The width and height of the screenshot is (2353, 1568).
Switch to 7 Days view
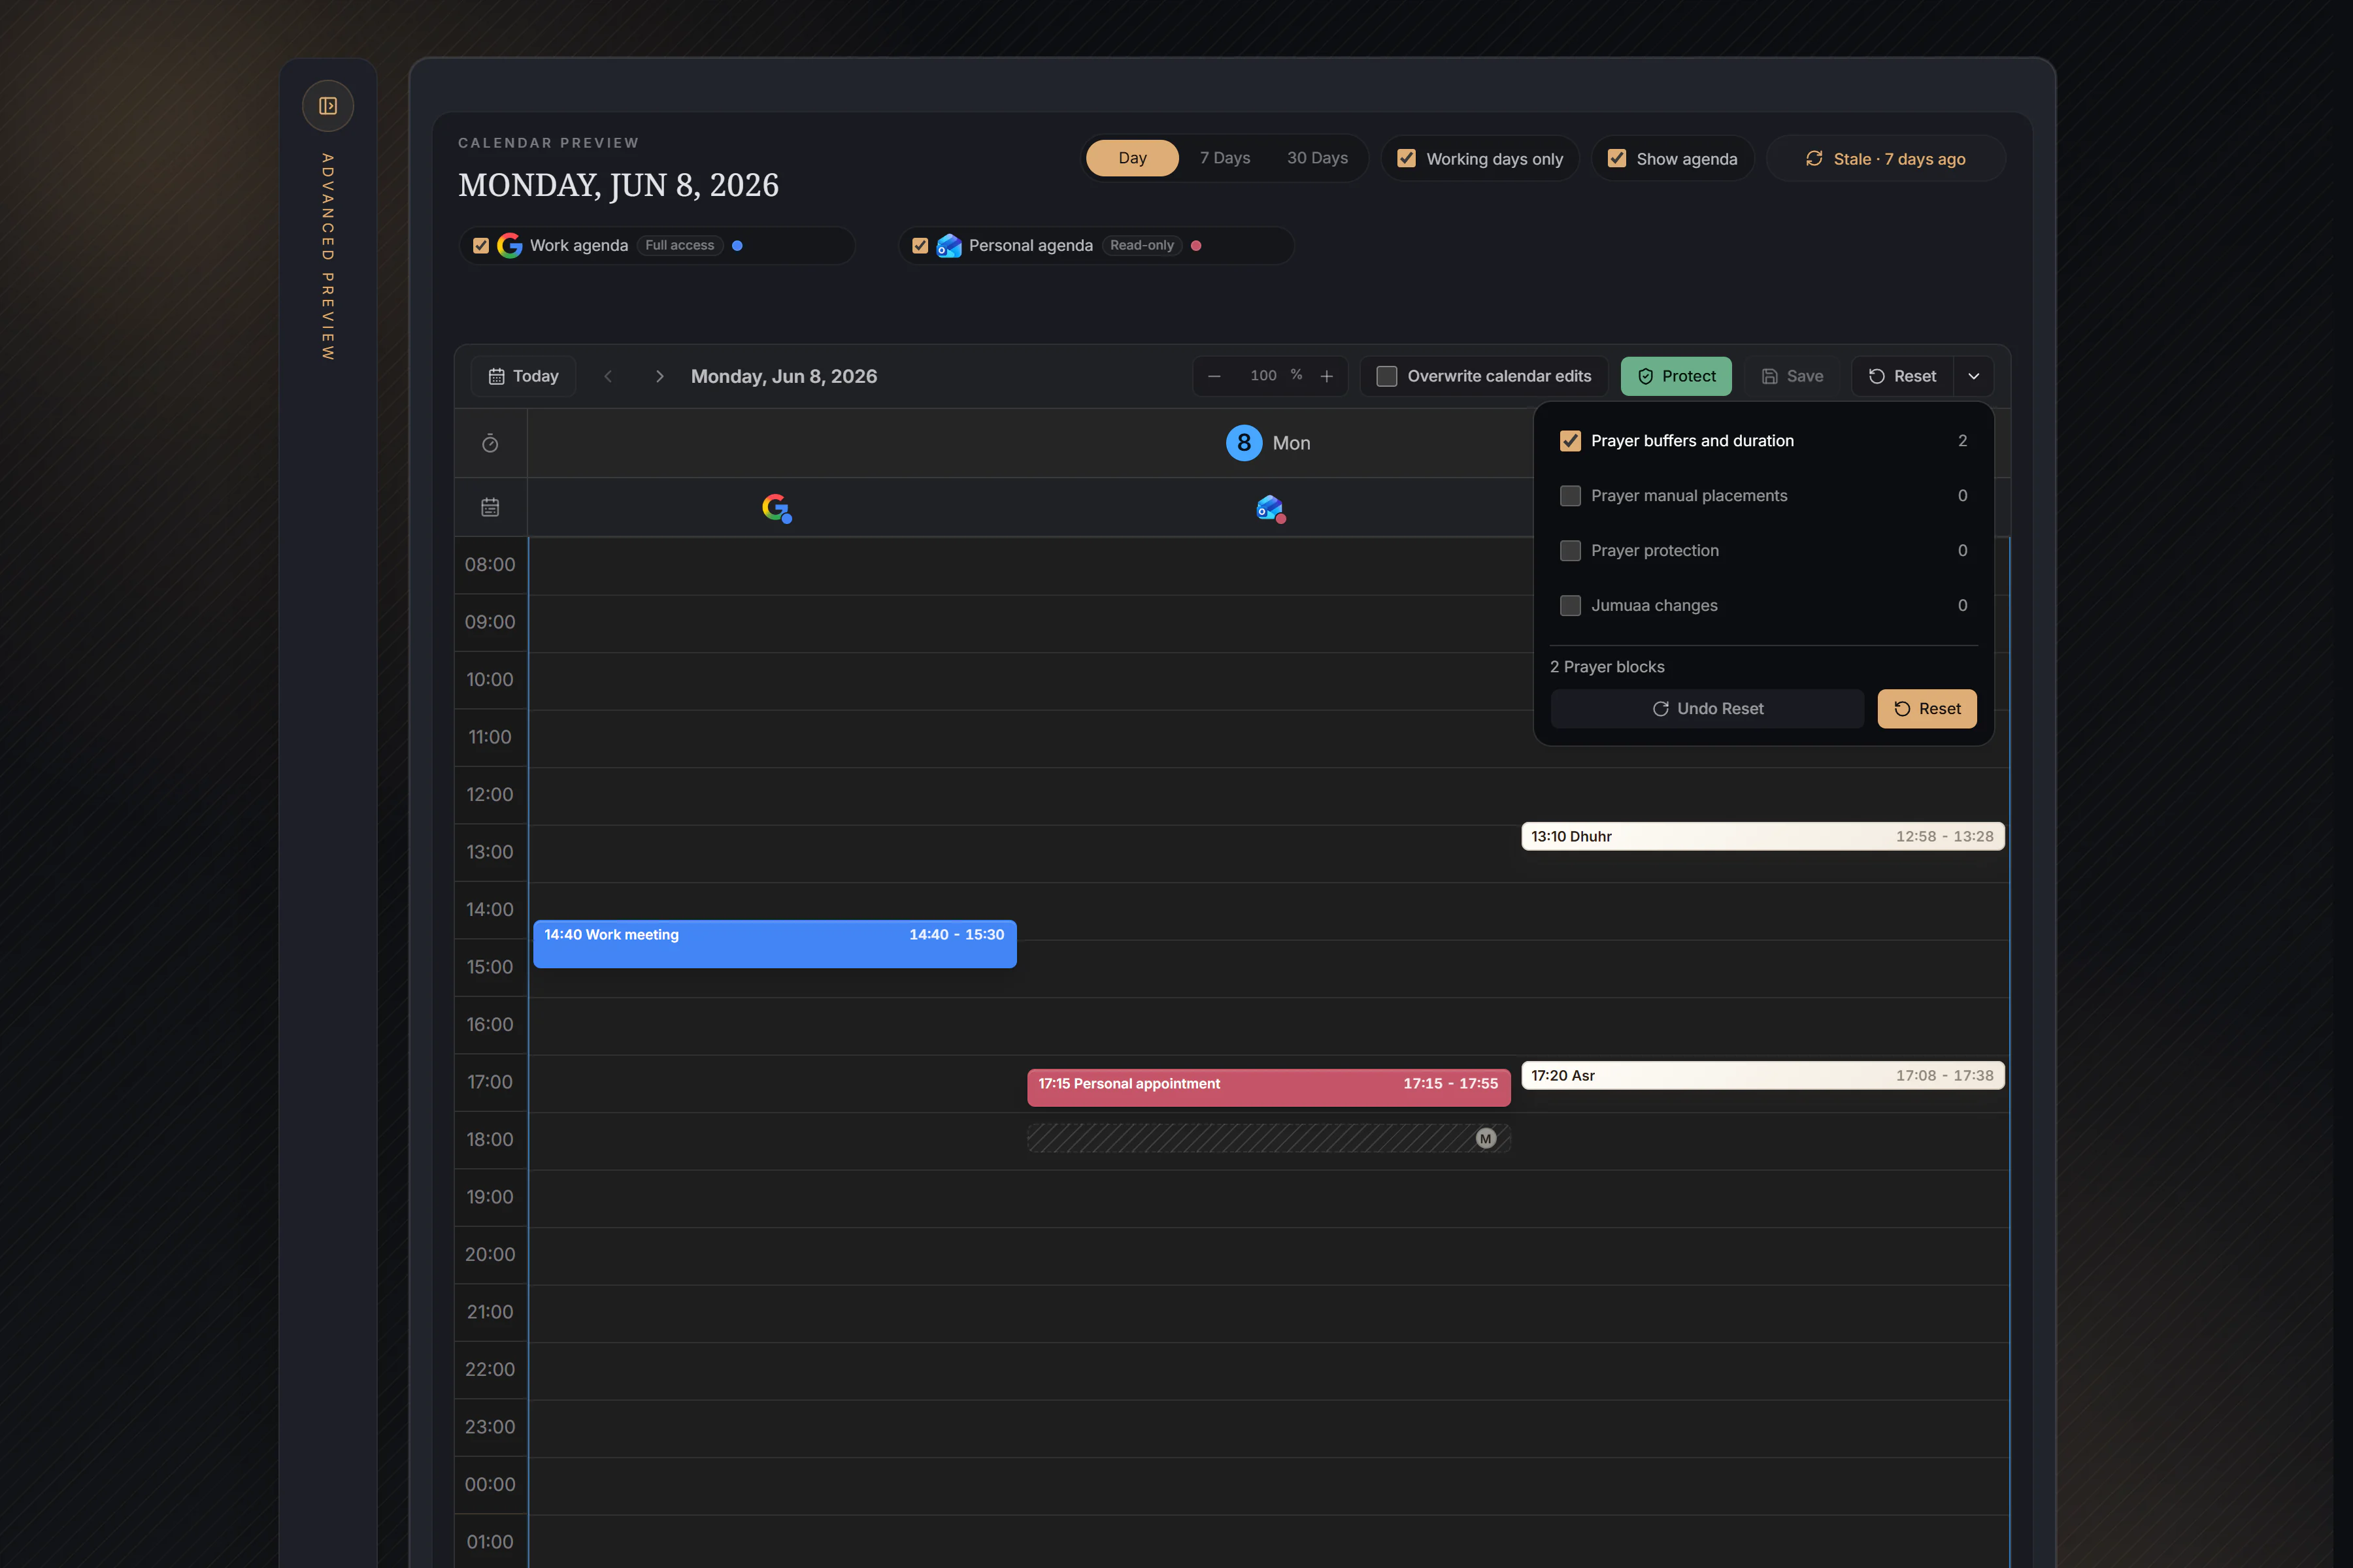point(1224,158)
